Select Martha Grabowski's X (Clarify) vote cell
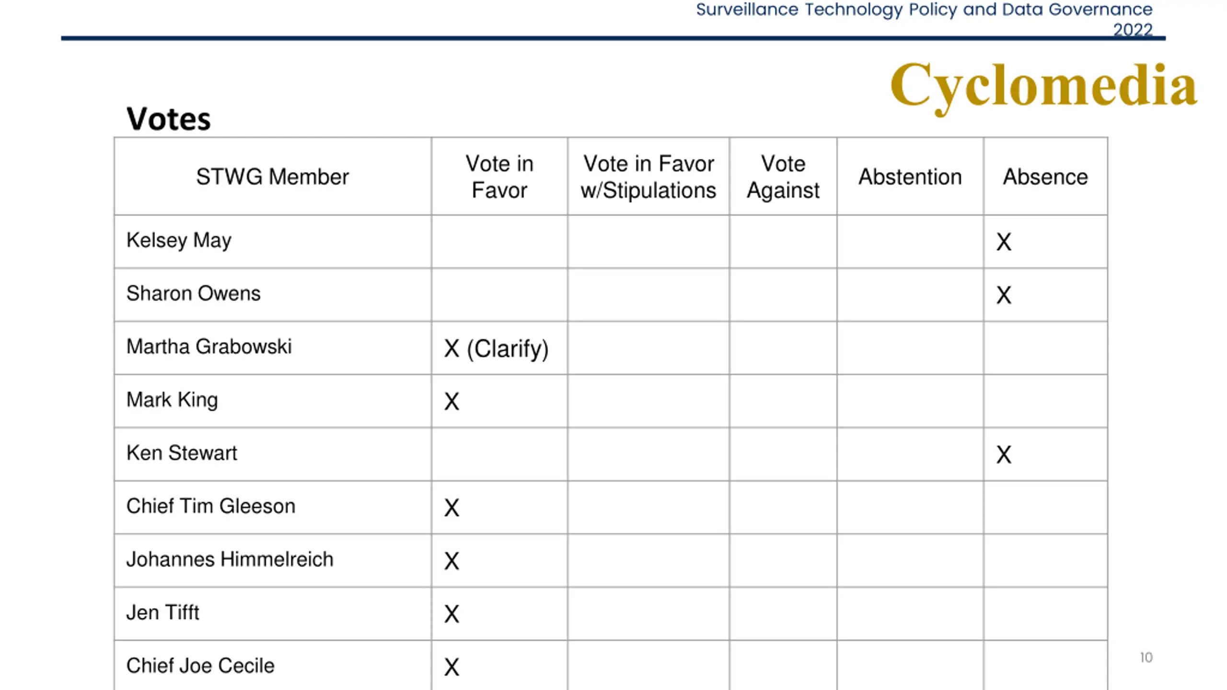The height and width of the screenshot is (690, 1227). point(496,348)
